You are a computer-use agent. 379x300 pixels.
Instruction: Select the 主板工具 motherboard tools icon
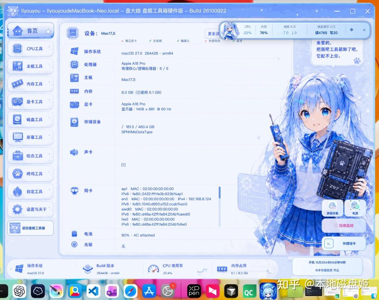17,66
